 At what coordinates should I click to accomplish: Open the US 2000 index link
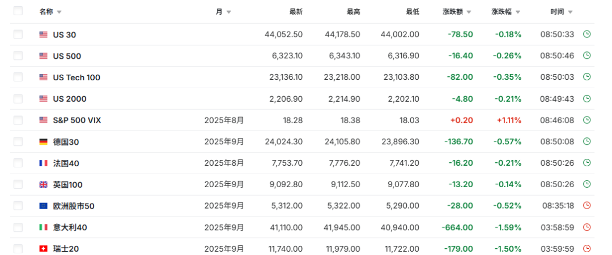pos(70,99)
